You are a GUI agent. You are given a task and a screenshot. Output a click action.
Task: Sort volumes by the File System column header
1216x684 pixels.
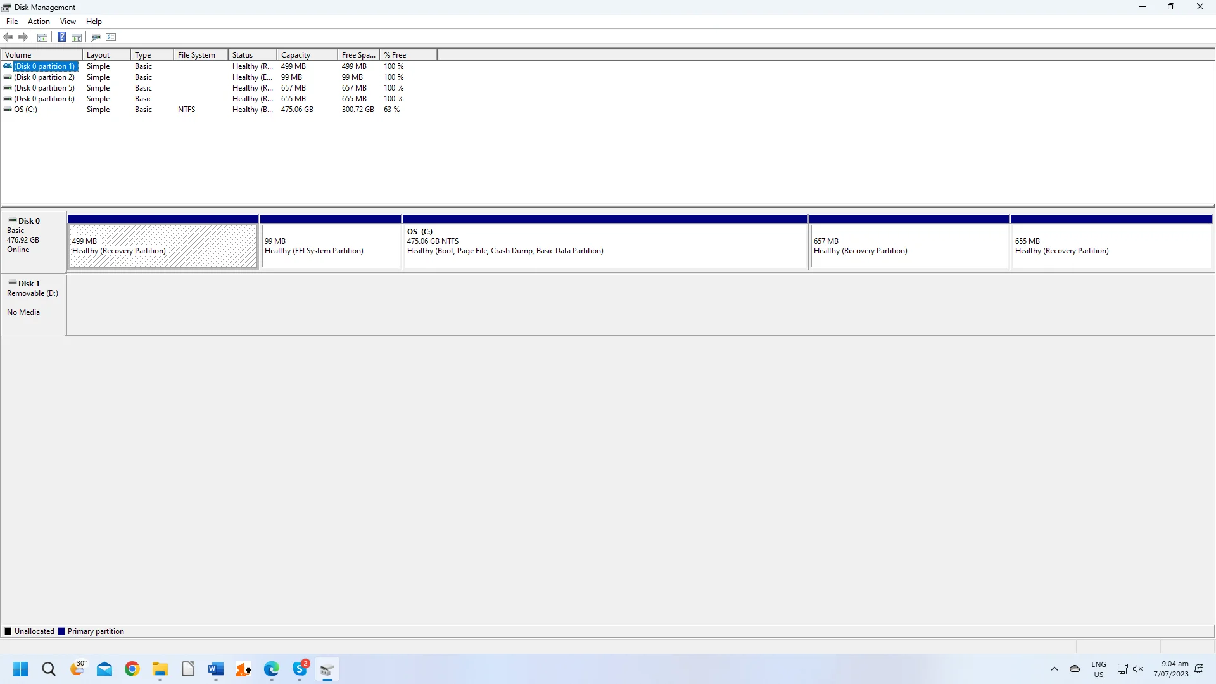[201, 55]
